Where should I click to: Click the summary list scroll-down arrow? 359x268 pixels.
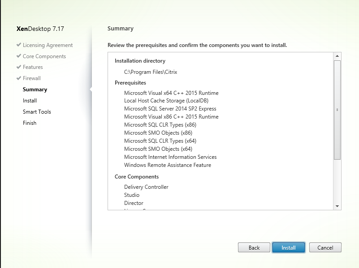point(337,206)
